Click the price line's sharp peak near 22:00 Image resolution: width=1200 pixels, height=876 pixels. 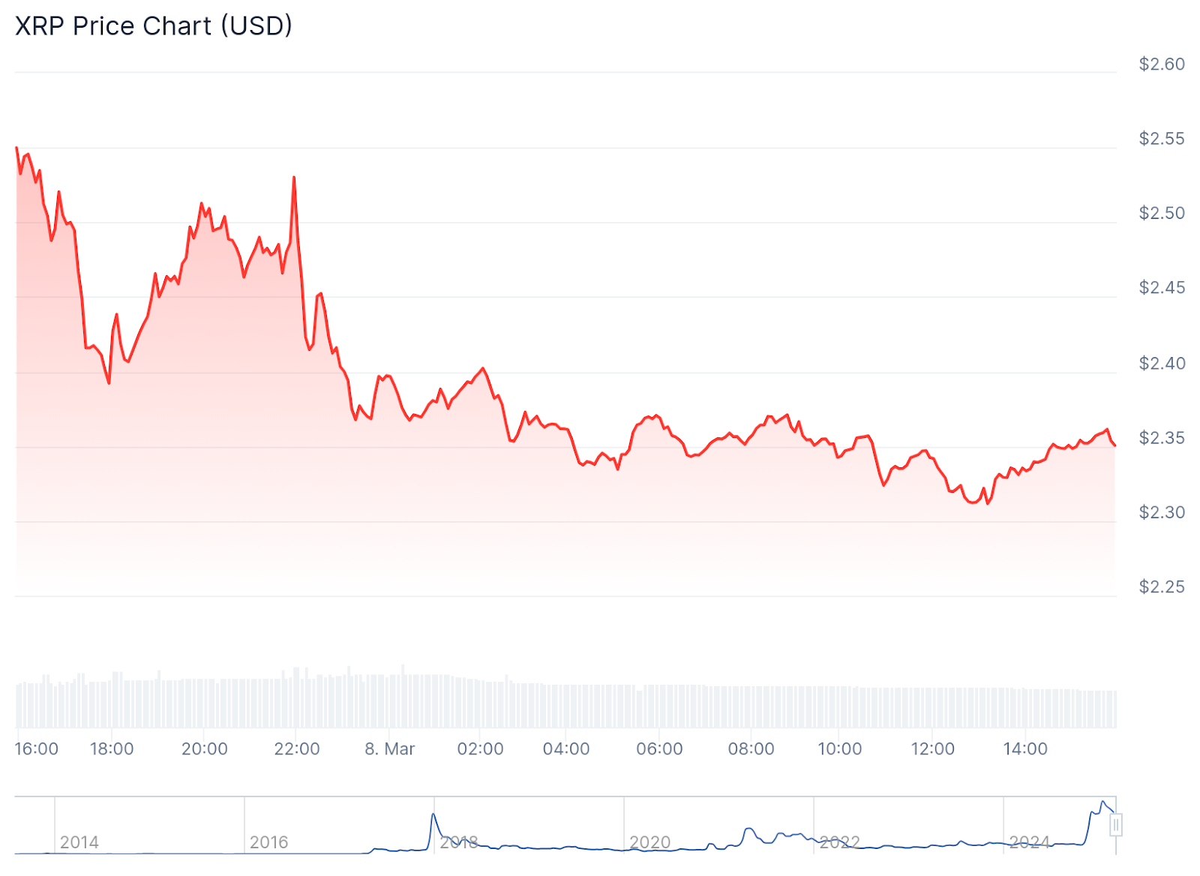[x=294, y=178]
